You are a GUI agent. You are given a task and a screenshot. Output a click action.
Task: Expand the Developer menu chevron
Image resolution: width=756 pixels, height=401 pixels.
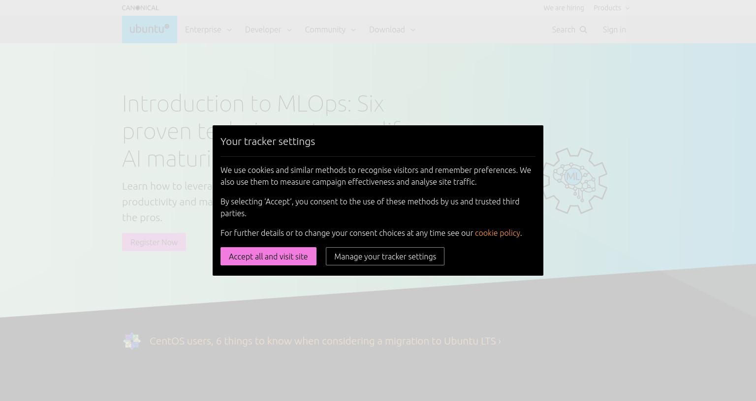coord(289,30)
